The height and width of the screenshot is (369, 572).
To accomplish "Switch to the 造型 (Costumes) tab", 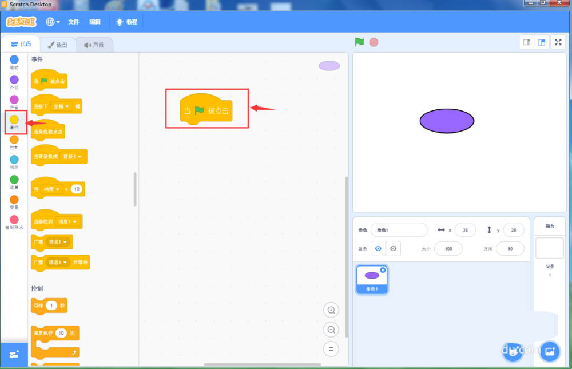I will (57, 44).
